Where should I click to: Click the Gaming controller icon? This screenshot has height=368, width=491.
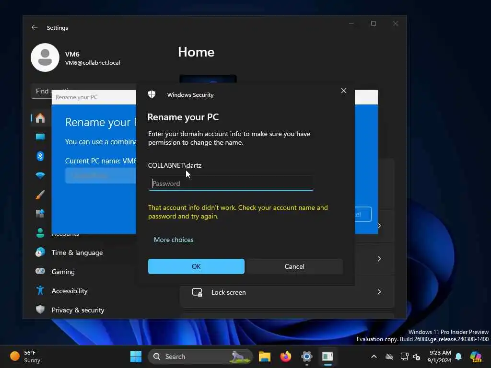coord(40,271)
